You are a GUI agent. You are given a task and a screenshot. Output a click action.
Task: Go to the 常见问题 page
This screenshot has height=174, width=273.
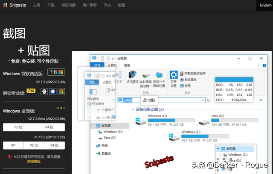[68, 5]
